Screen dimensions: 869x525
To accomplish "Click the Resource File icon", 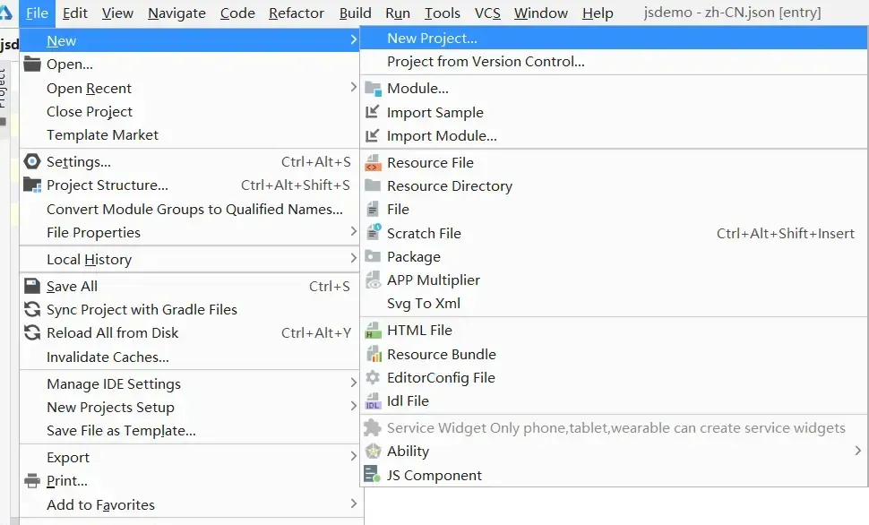I will [x=373, y=162].
